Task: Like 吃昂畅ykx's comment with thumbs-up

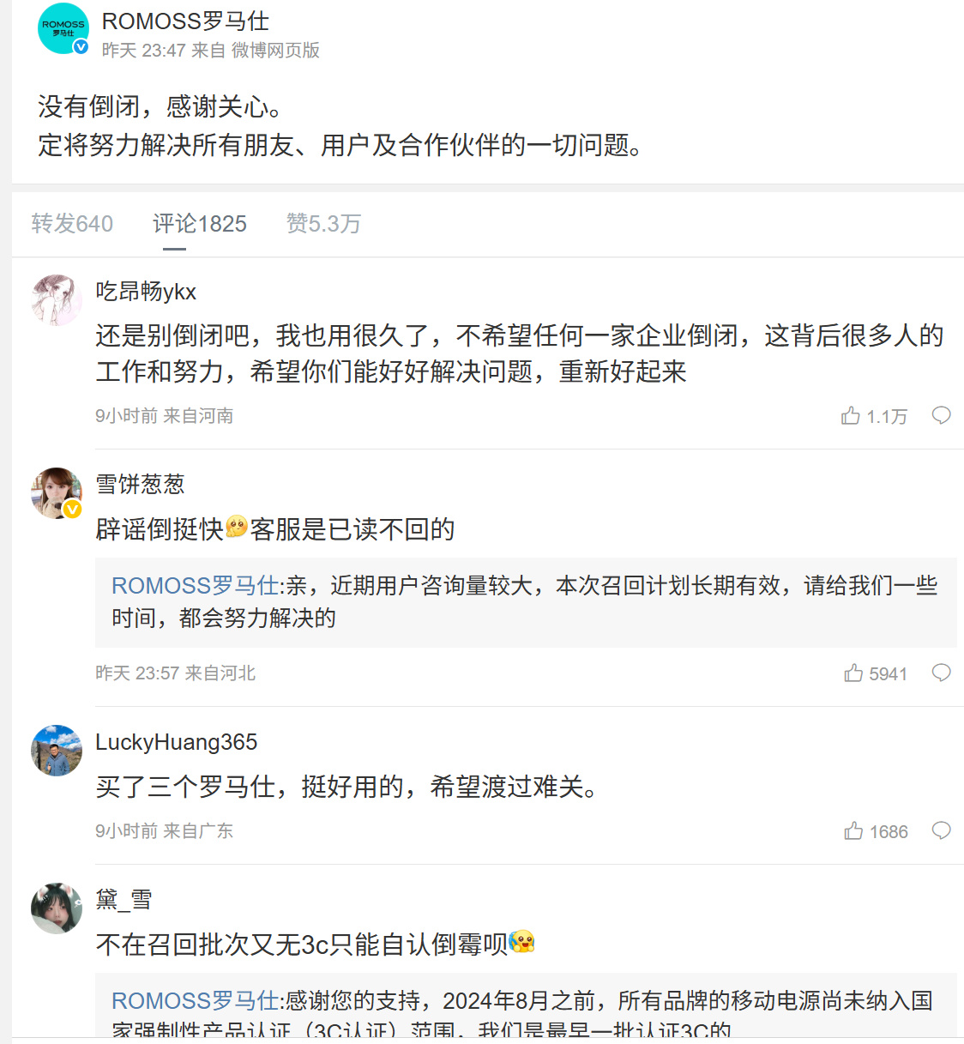Action: [x=851, y=416]
